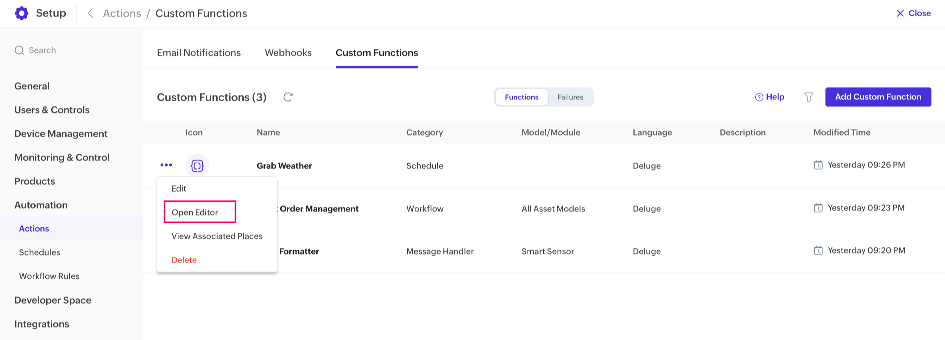
Task: Click the three-dots menu for Grab Weather
Action: pyautogui.click(x=166, y=165)
